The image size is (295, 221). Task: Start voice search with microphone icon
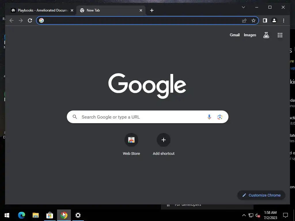tap(209, 117)
